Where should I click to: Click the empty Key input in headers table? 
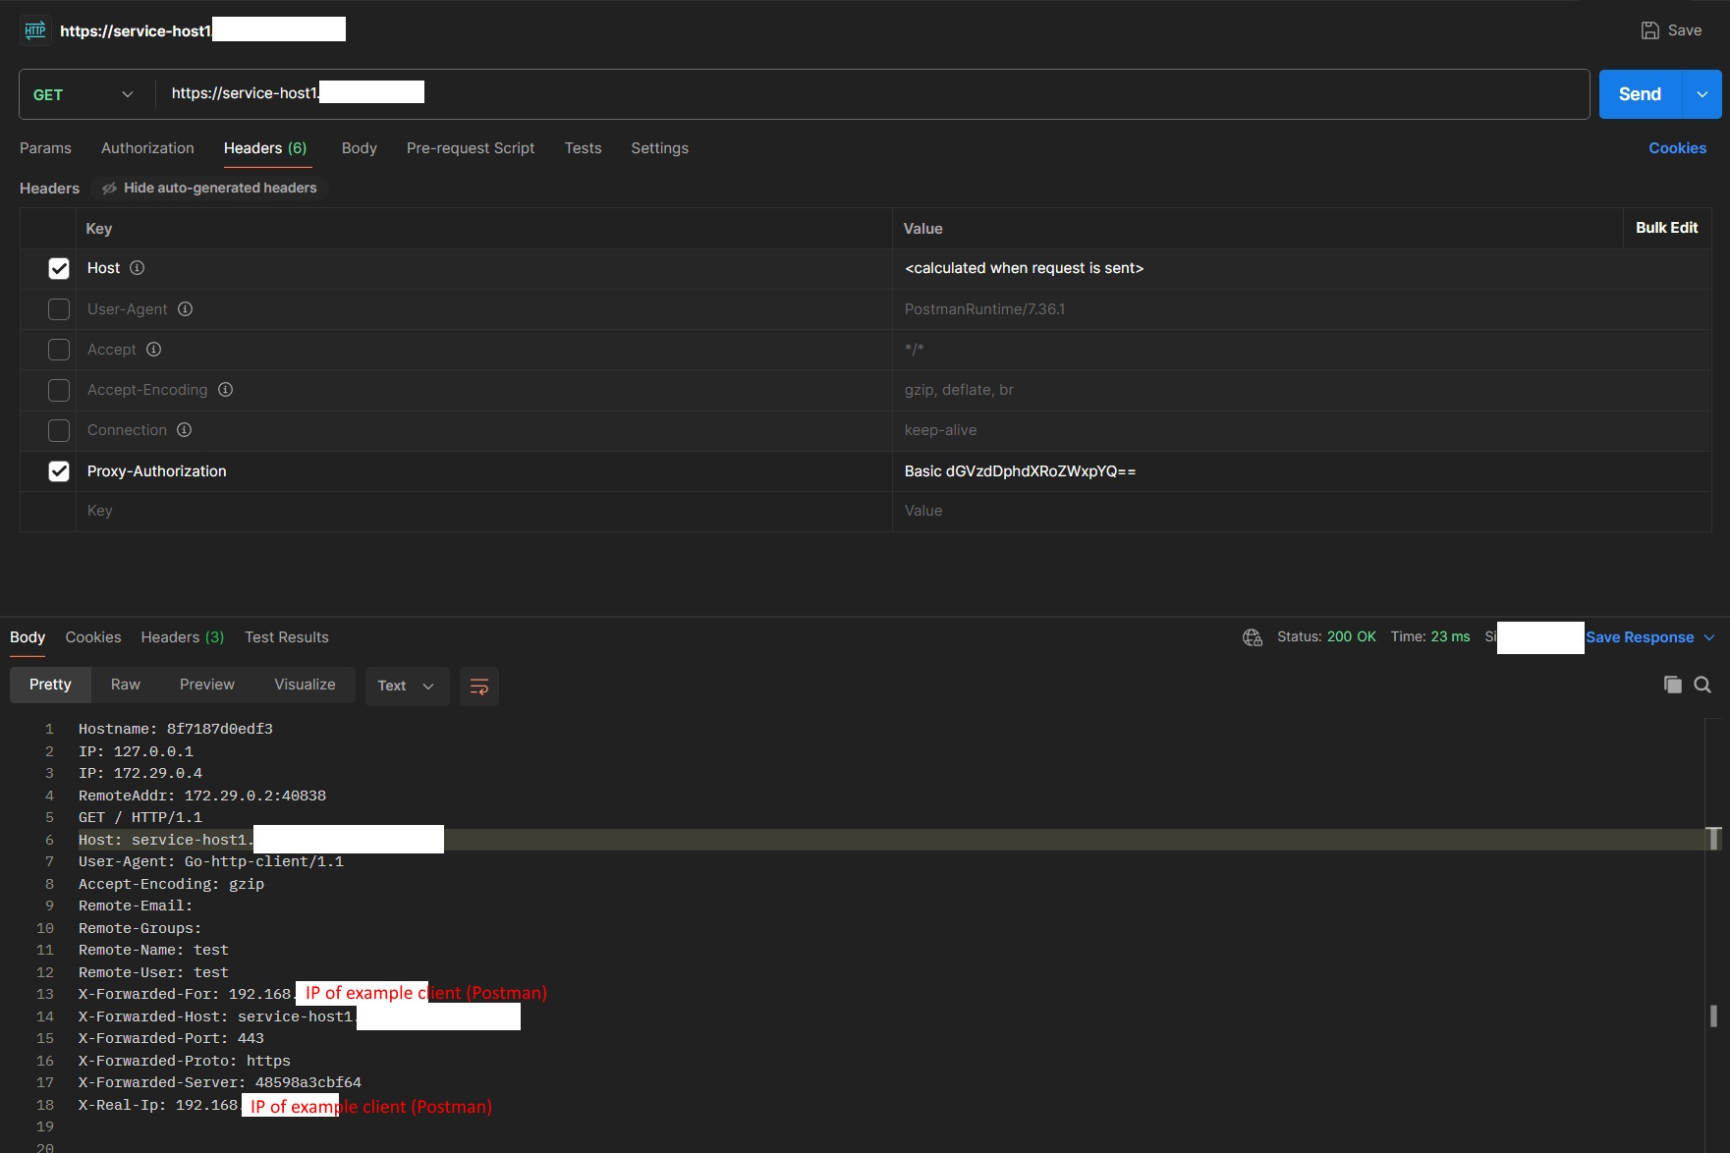click(x=483, y=511)
